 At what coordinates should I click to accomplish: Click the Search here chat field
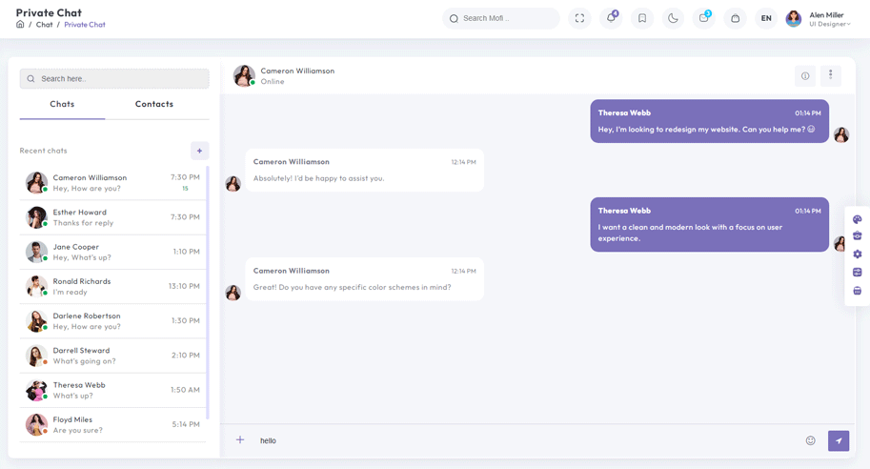[115, 79]
